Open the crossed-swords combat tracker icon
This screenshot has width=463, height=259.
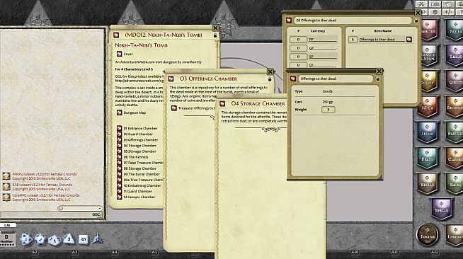[422, 4]
